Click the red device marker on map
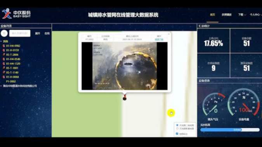Viewport: 262px width, 147px height. pyautogui.click(x=125, y=97)
